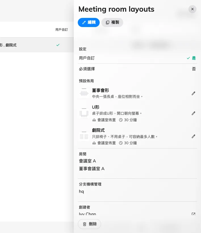The image size is (201, 233).
Task: Click 30 分鐘 duration under 劇院式 layout
Action: coord(128,143)
